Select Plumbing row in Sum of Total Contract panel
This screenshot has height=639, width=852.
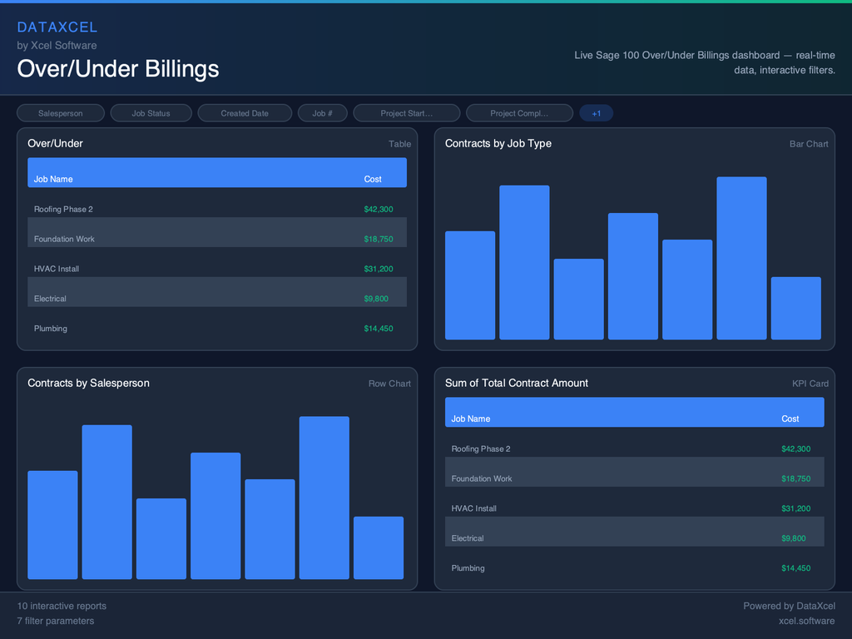pyautogui.click(x=634, y=568)
